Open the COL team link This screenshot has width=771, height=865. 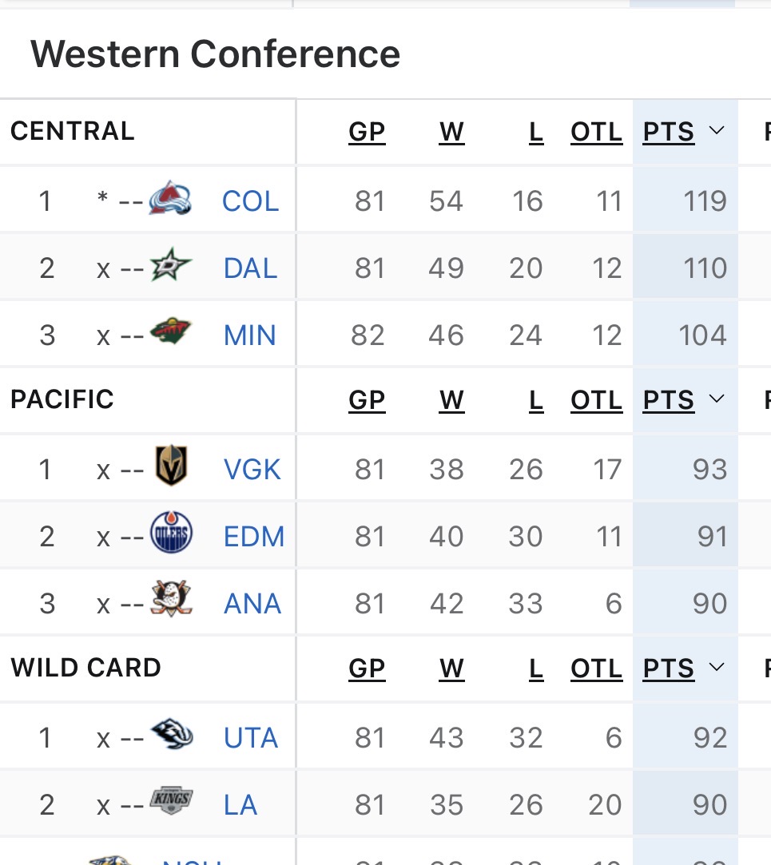tap(250, 201)
